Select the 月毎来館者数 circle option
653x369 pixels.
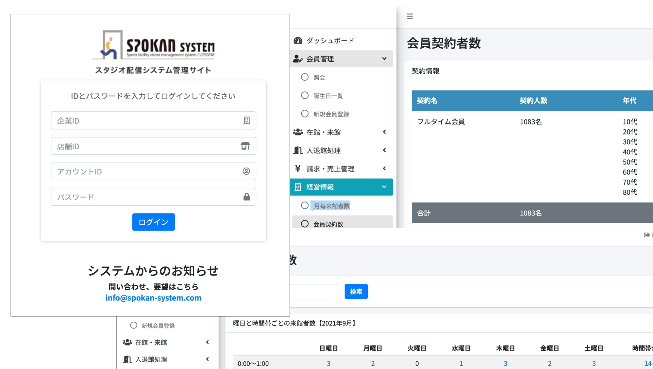305,205
